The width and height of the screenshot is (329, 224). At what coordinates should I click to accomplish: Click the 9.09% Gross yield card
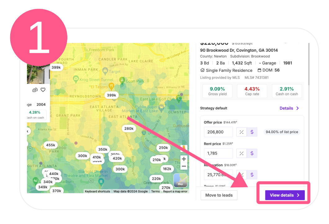tap(217, 91)
